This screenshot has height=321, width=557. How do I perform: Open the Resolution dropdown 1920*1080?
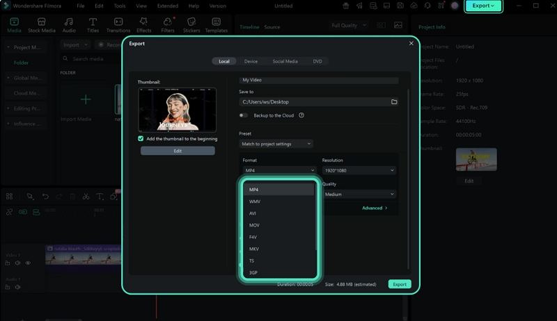[359, 170]
